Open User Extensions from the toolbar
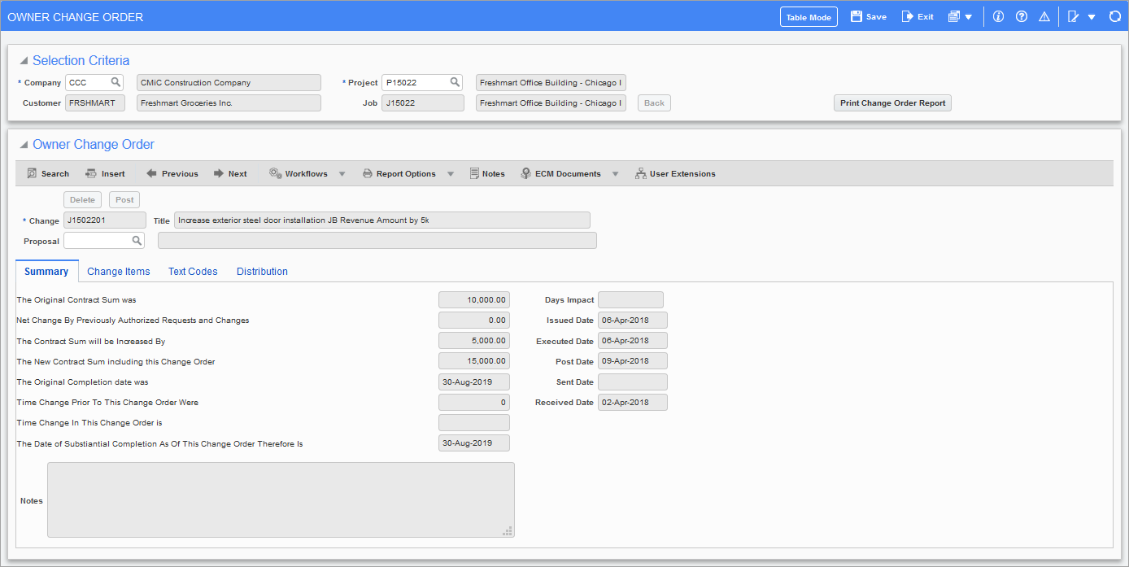 tap(674, 173)
